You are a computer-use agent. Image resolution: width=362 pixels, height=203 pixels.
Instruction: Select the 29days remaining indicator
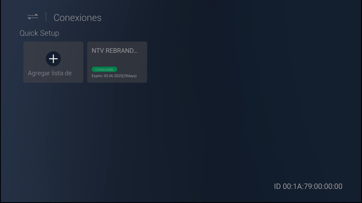[130, 76]
